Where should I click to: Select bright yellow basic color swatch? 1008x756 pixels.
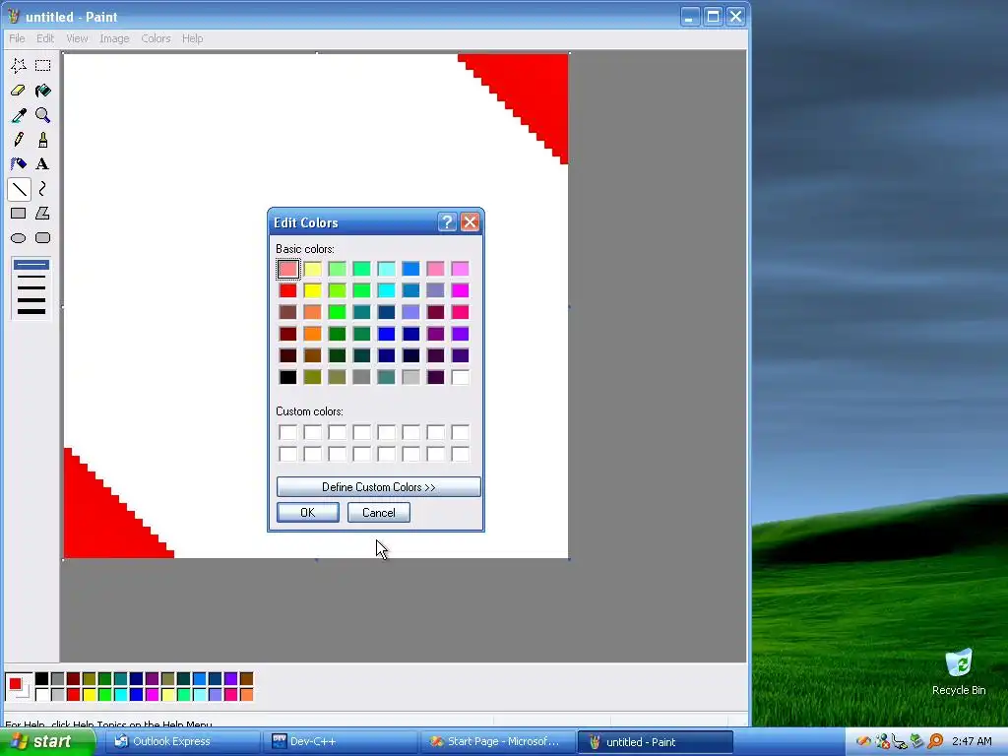312,290
